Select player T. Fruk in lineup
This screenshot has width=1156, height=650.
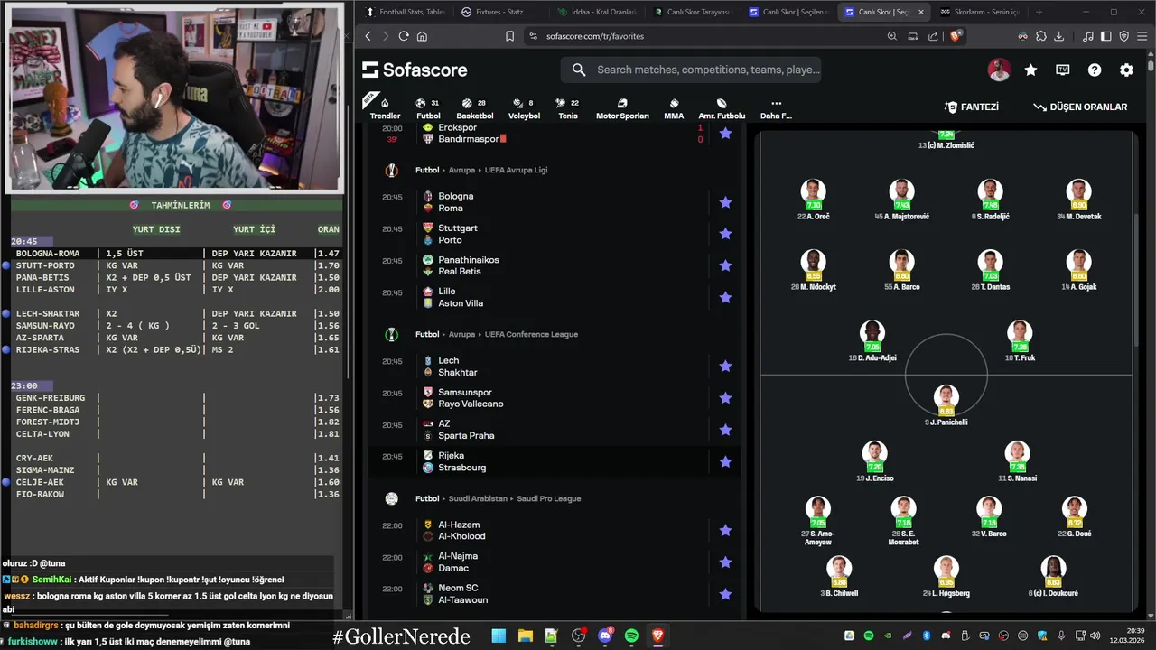click(x=1020, y=341)
